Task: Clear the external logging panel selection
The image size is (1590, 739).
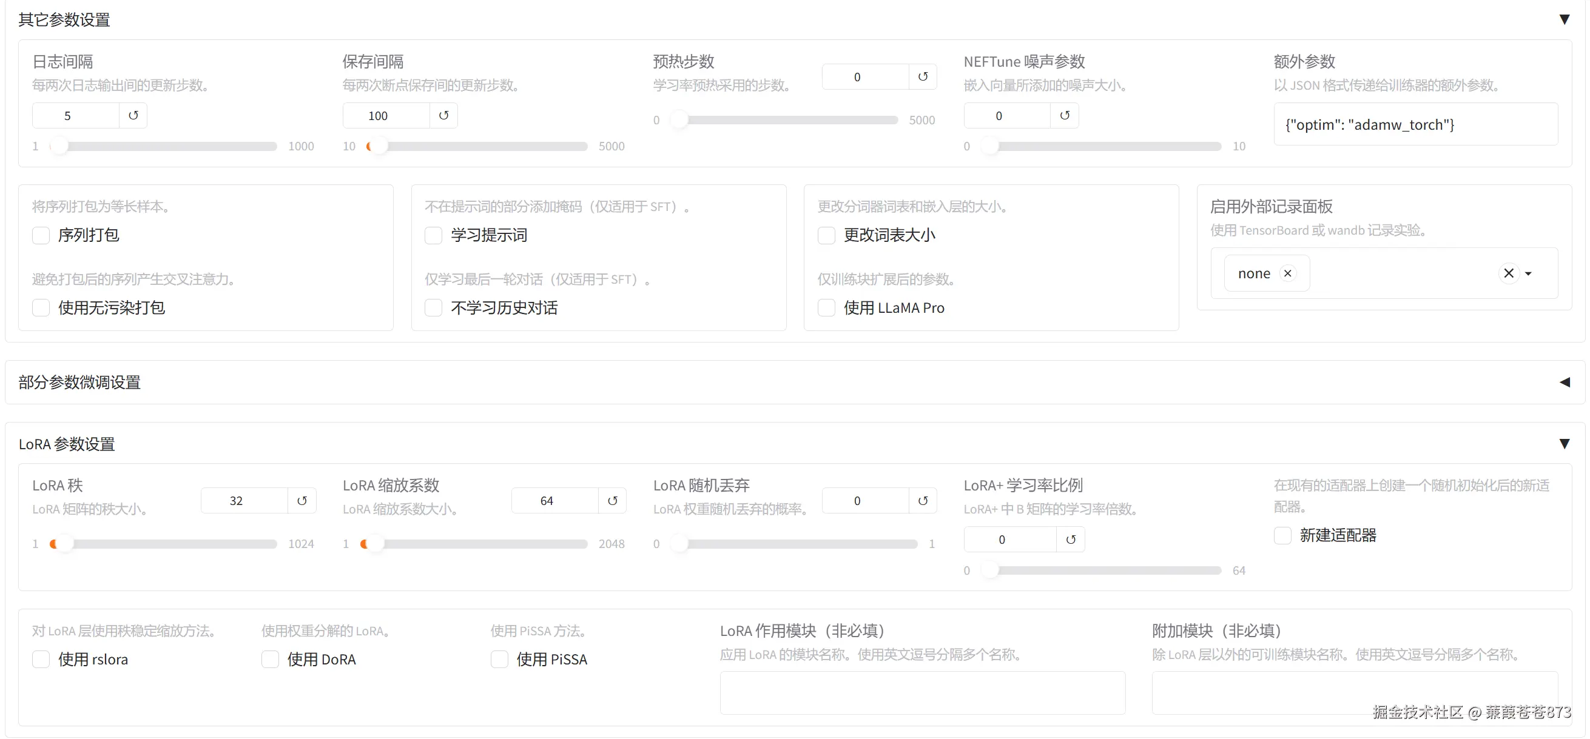Action: (1508, 273)
